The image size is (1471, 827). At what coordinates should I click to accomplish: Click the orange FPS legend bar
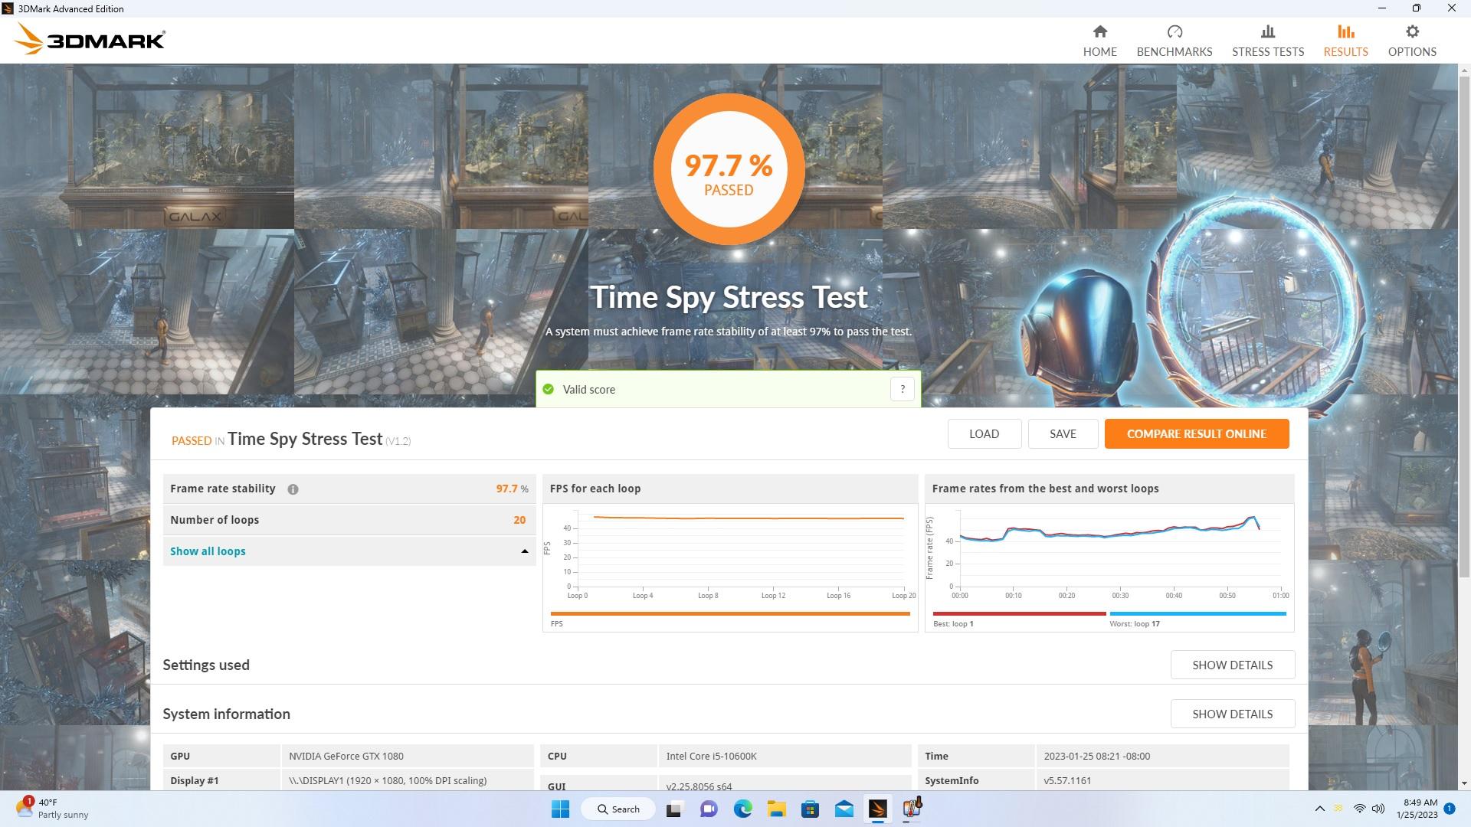click(x=729, y=613)
